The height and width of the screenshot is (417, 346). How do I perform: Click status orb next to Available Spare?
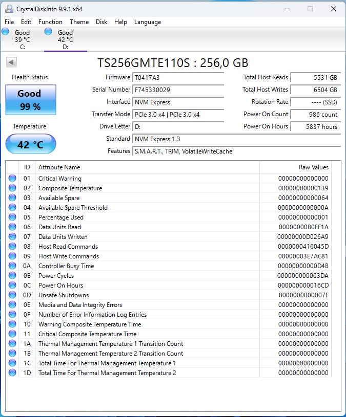click(12, 197)
